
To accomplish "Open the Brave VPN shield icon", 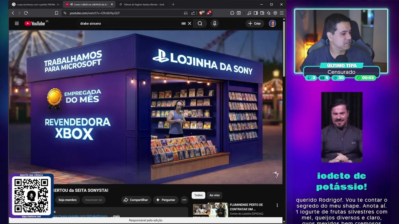I will pos(275,13).
